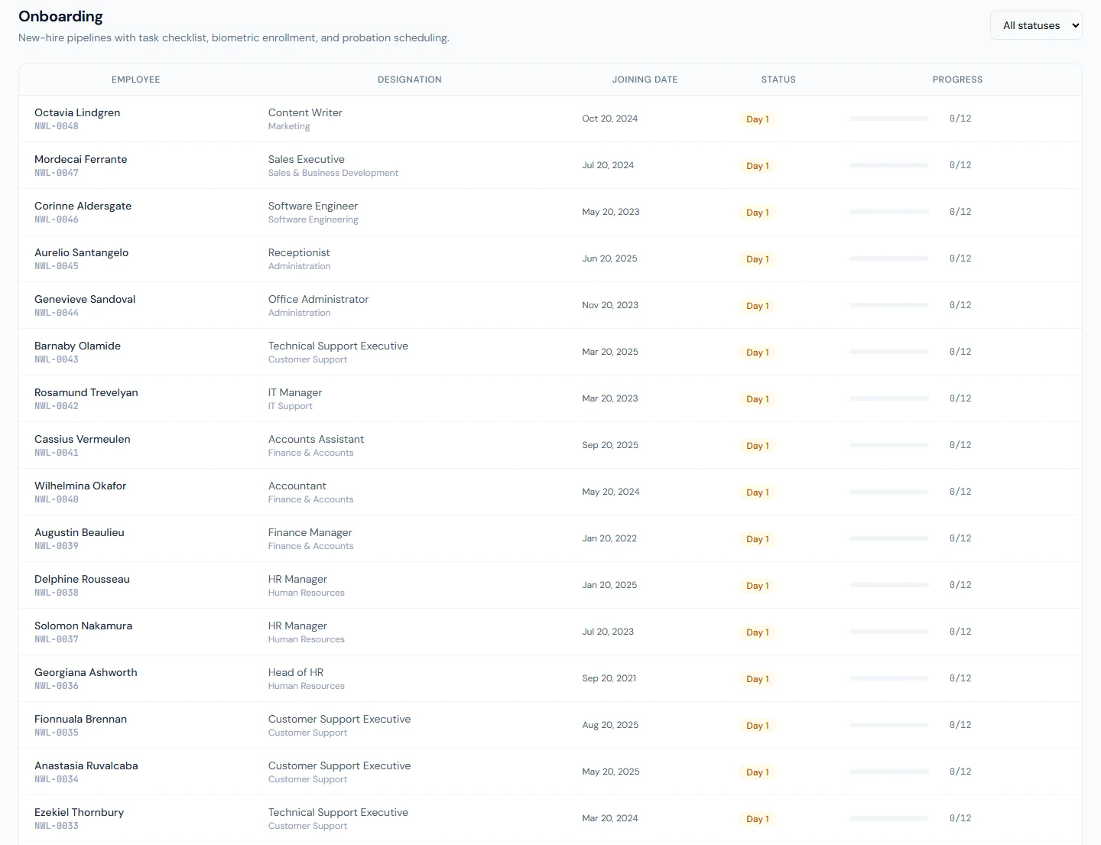Click the Receptionist designation

click(x=299, y=252)
